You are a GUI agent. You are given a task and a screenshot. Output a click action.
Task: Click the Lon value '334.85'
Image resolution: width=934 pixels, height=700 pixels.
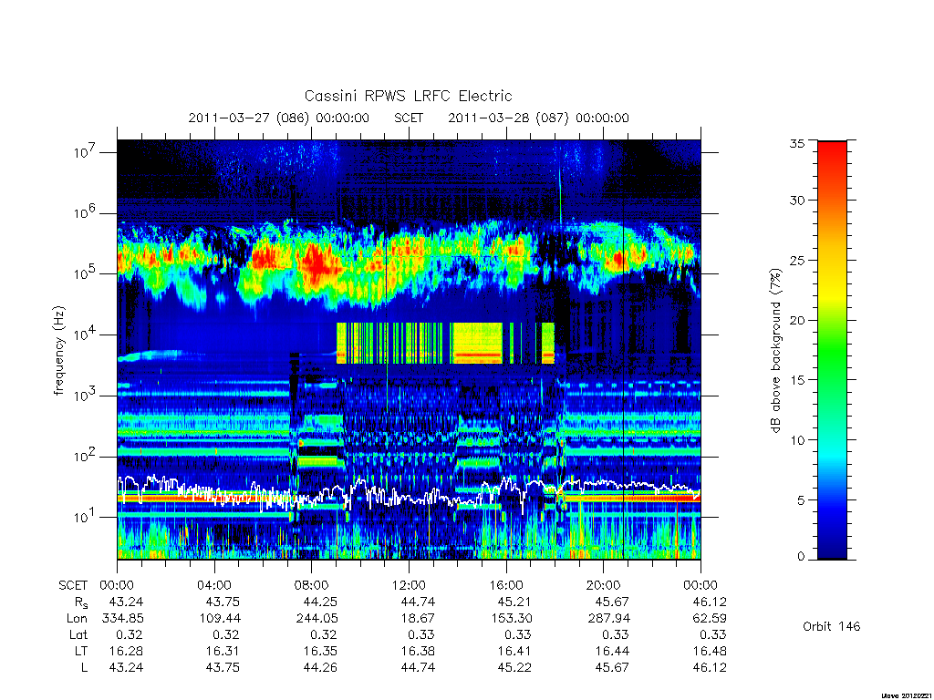(123, 619)
